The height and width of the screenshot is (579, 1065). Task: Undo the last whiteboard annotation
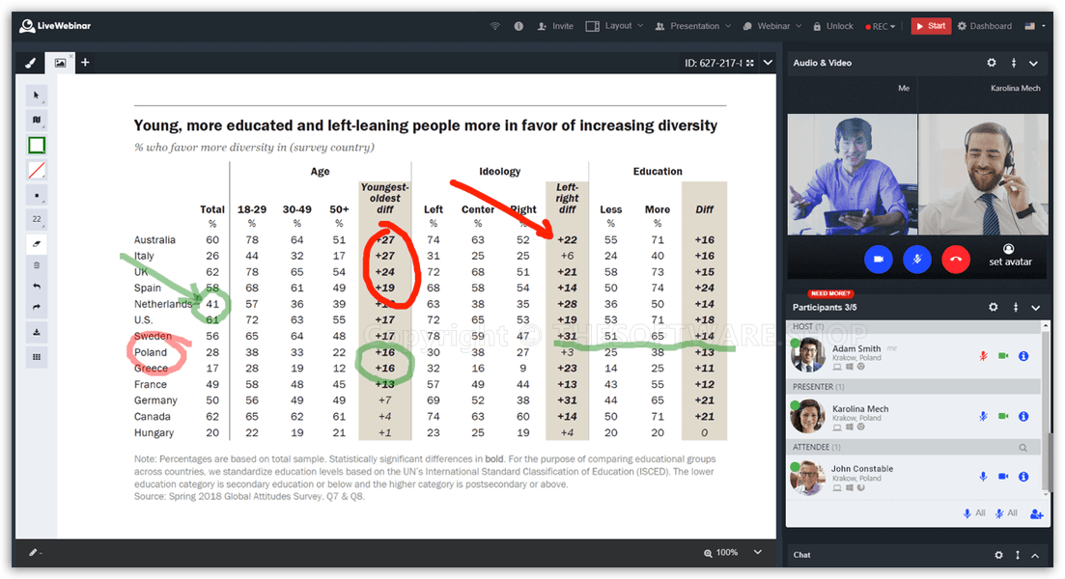click(x=37, y=287)
